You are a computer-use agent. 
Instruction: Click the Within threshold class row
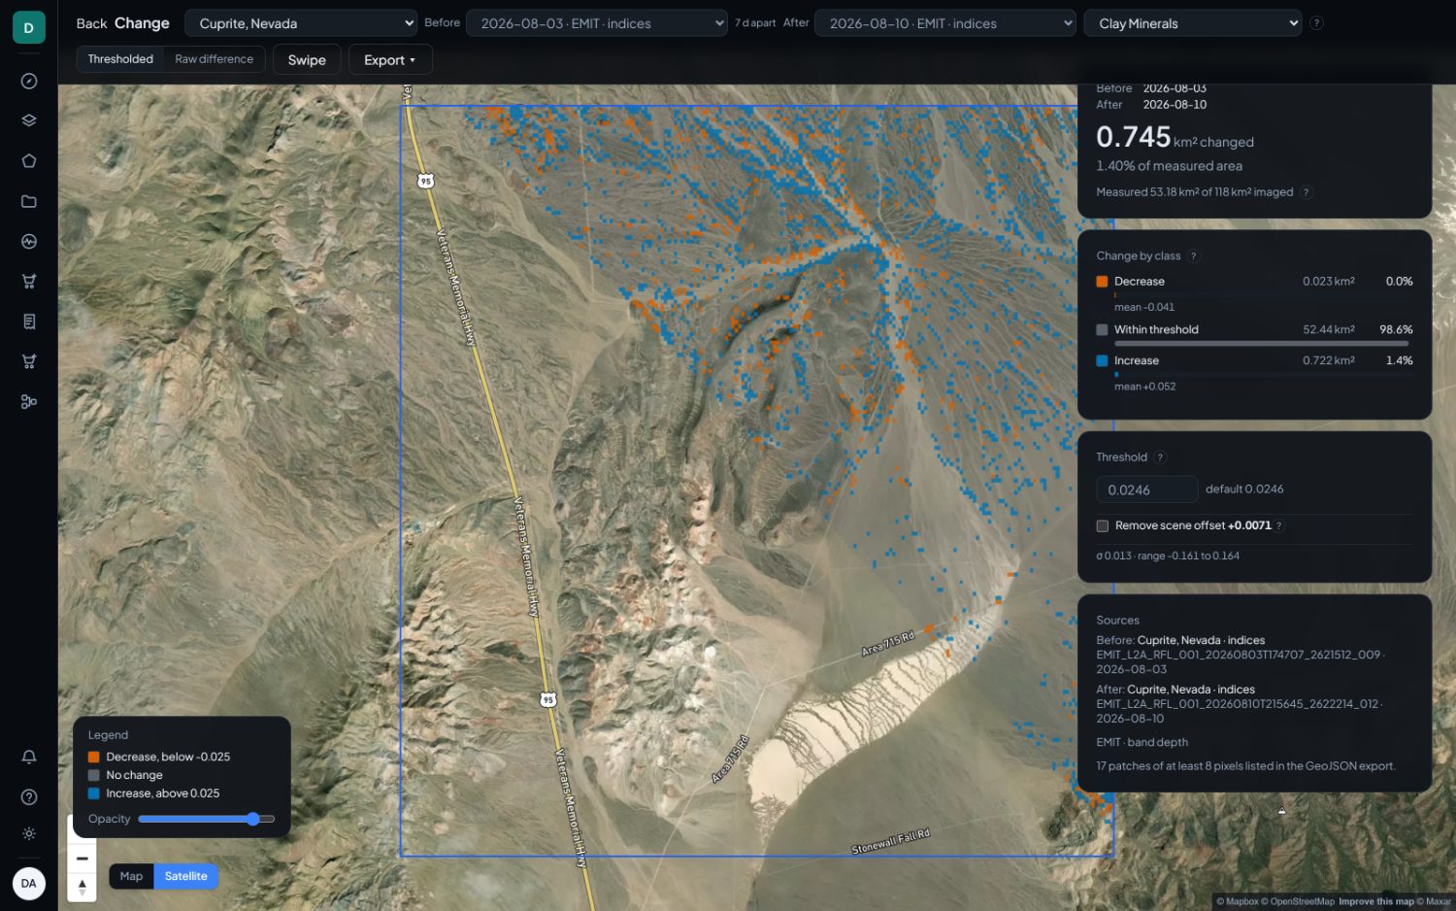1254,334
